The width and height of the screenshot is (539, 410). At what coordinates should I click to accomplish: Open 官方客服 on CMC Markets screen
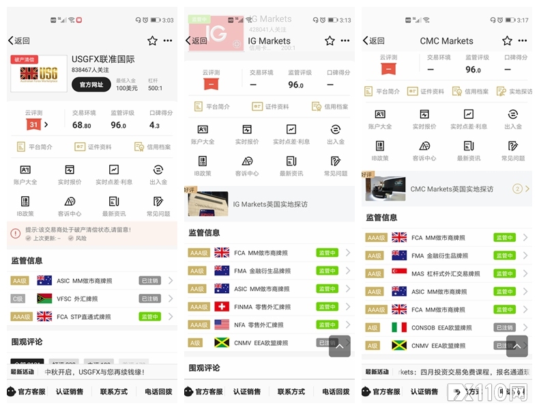(x=381, y=392)
